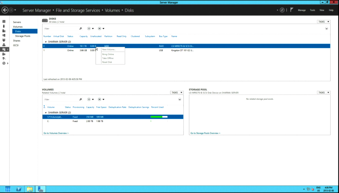Open the Tools menu

pyautogui.click(x=312, y=10)
